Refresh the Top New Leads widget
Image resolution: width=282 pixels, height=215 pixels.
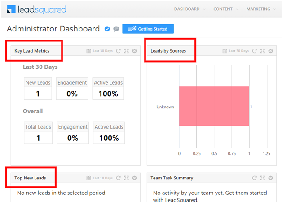point(118,178)
